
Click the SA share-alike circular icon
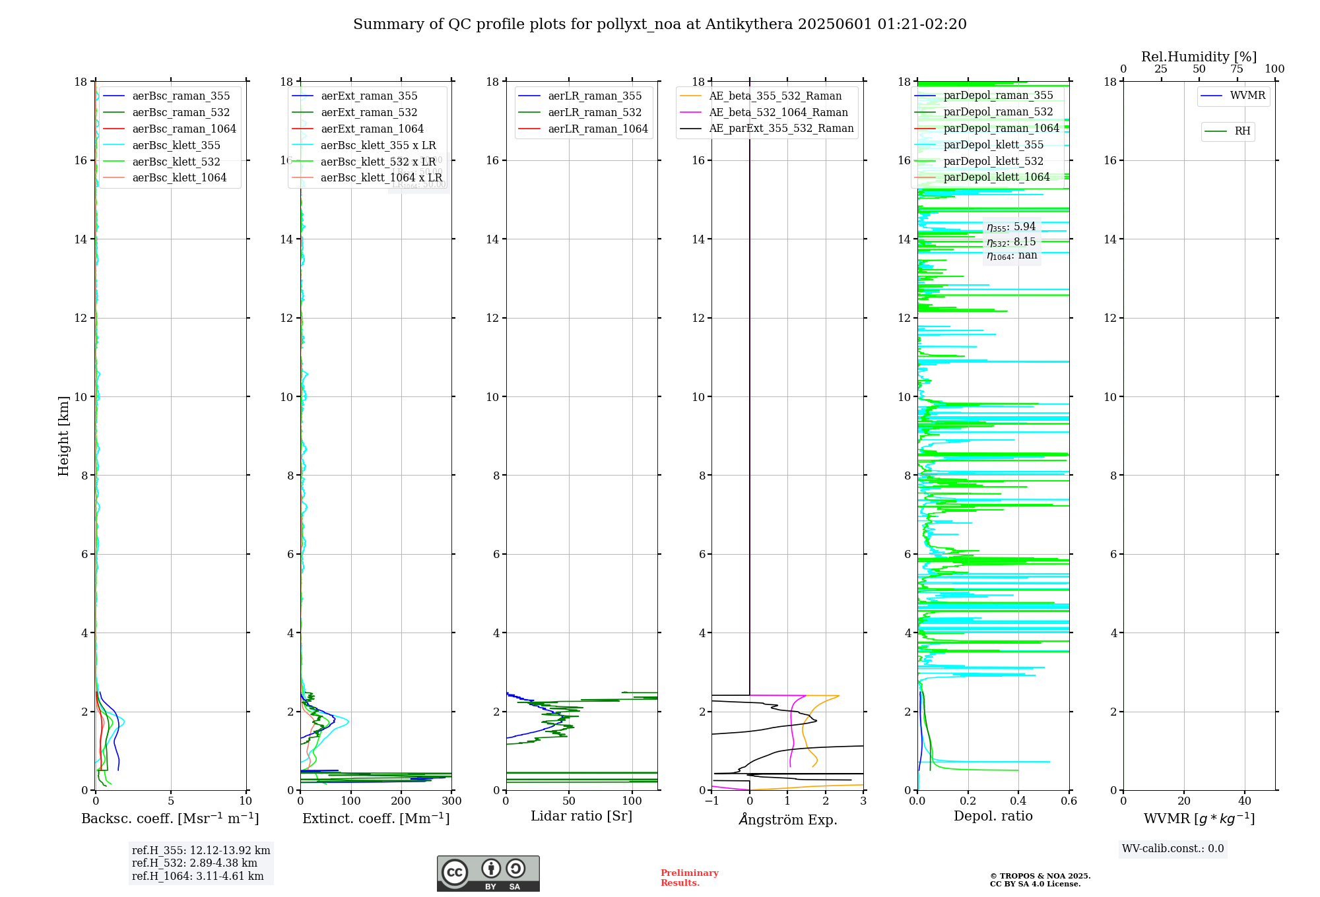pyautogui.click(x=515, y=869)
